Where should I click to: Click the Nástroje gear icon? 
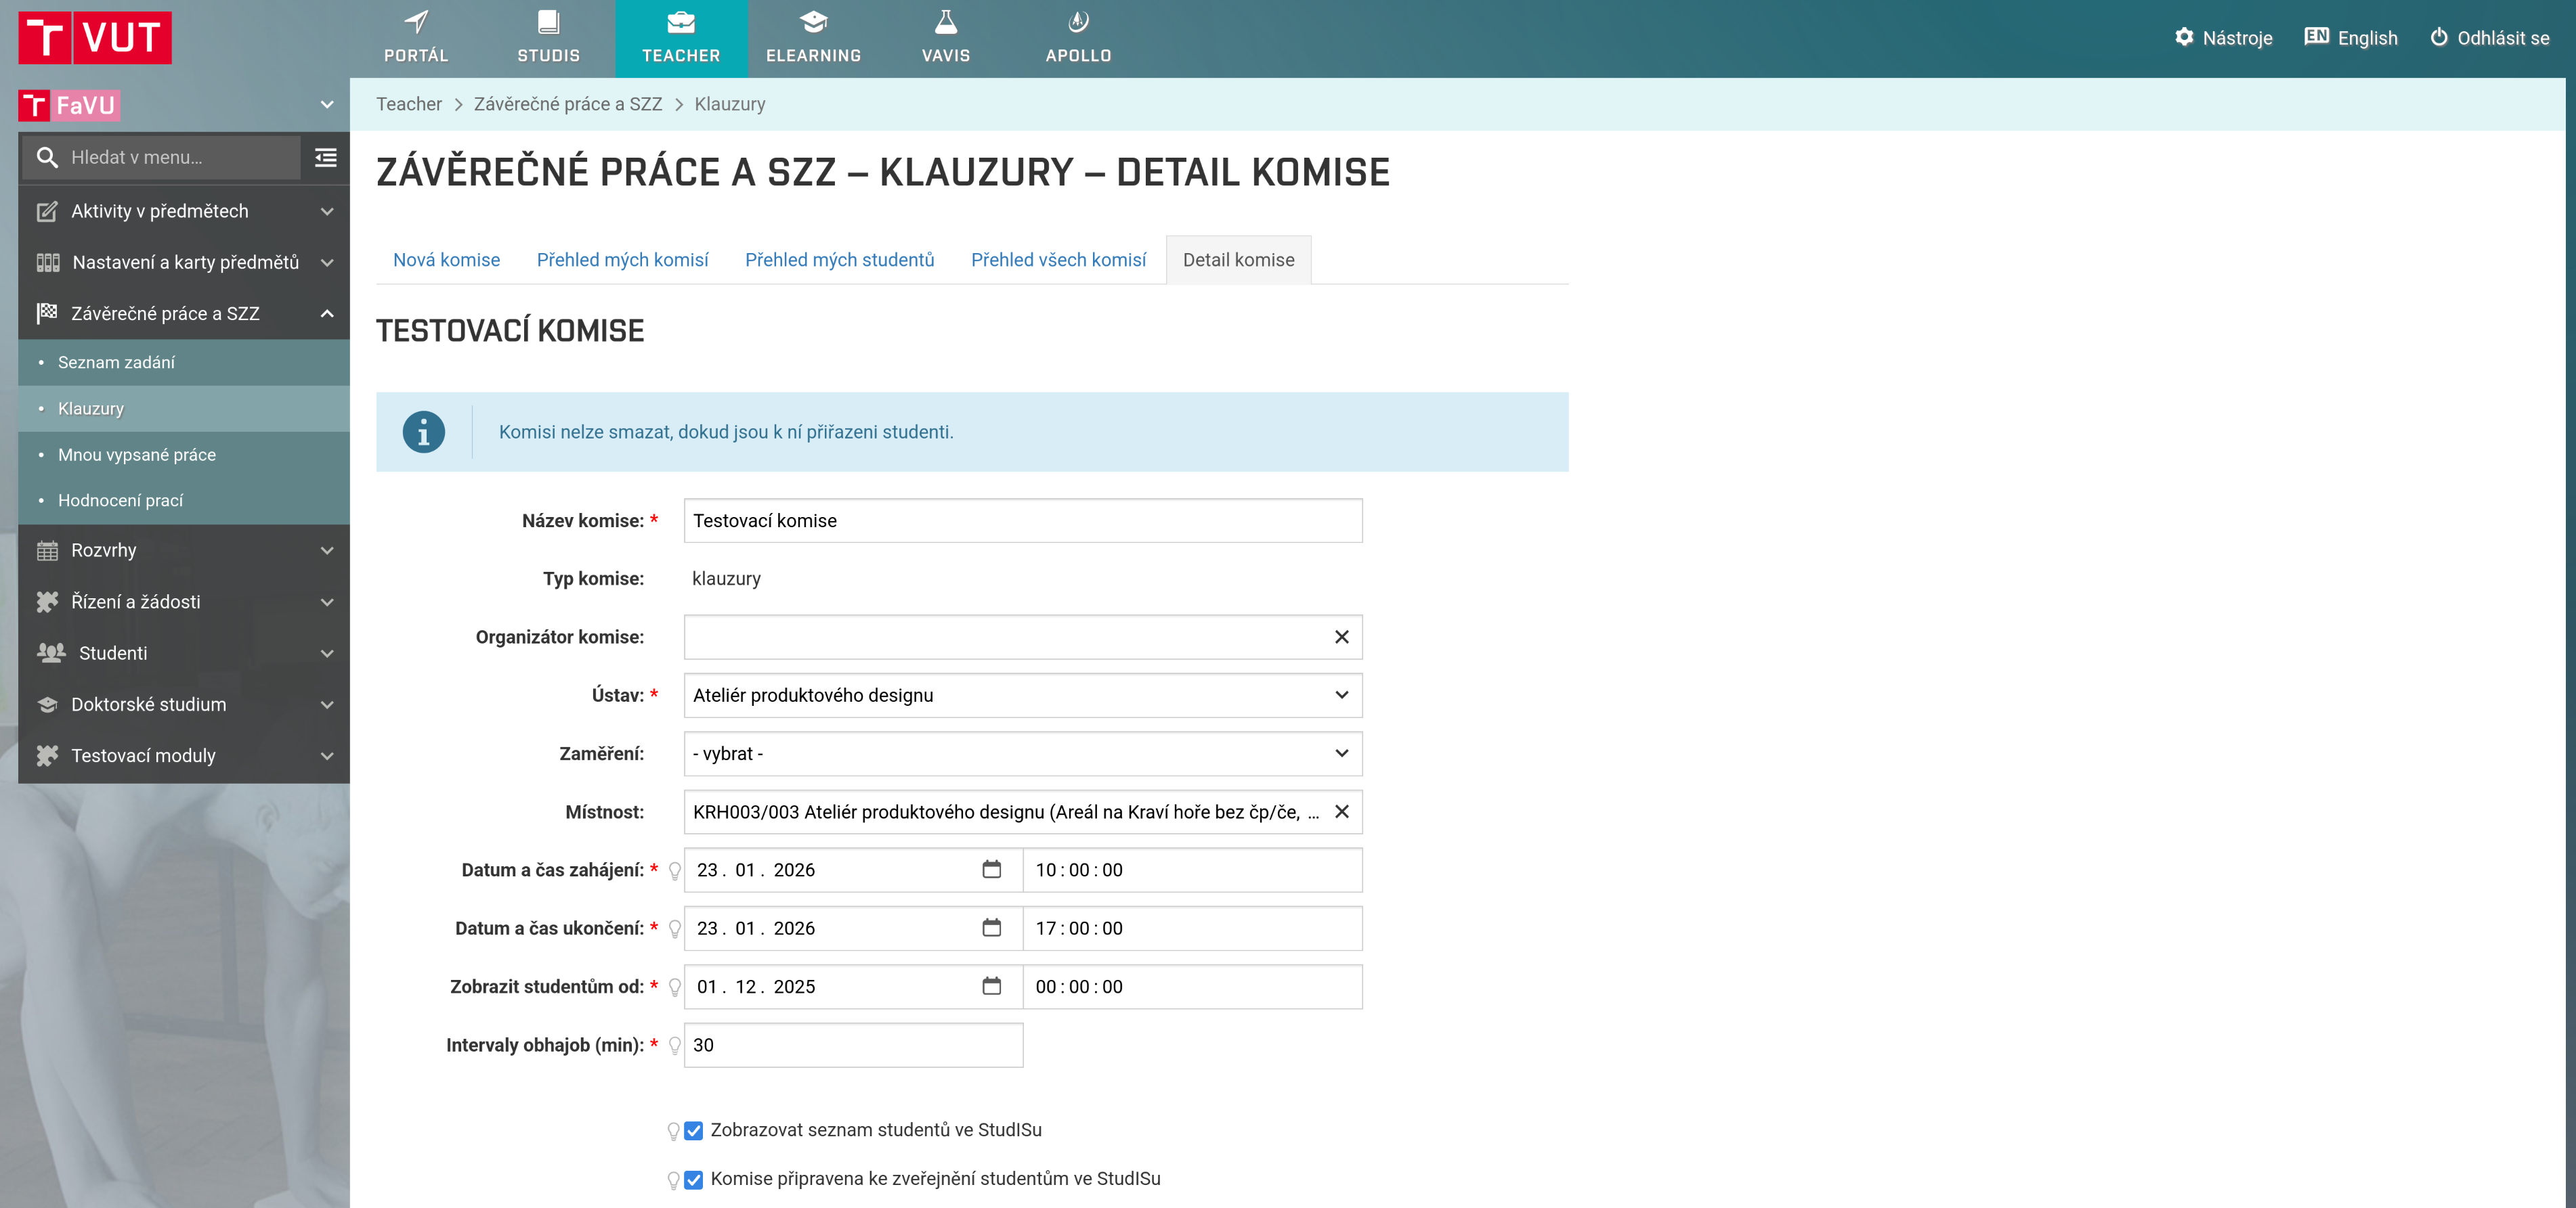[x=2184, y=37]
